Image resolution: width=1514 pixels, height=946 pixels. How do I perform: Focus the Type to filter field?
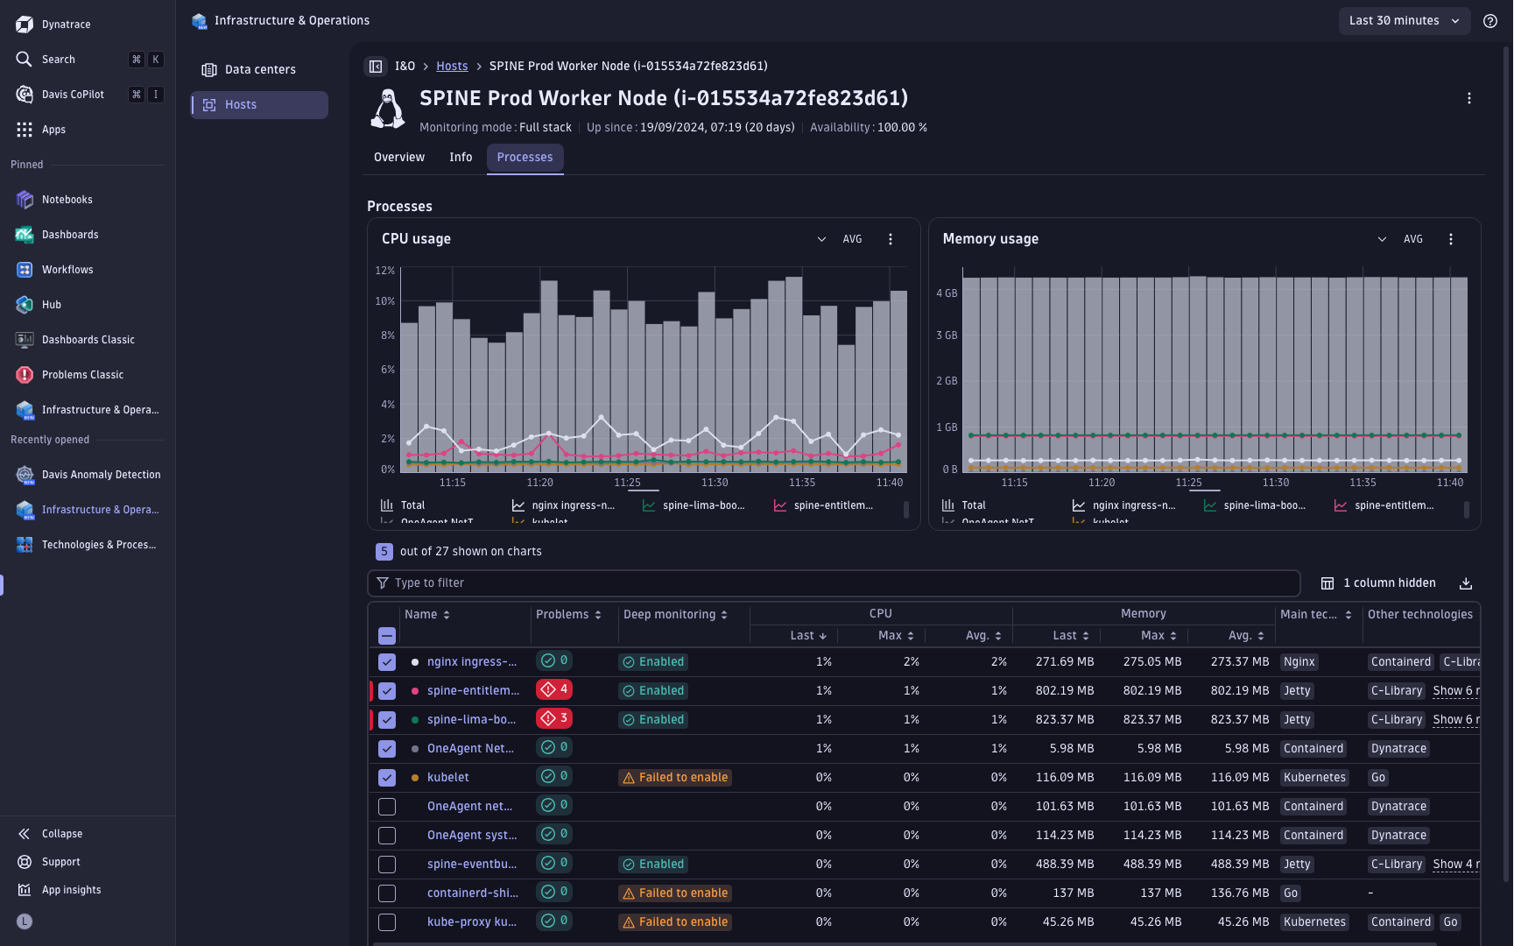click(834, 583)
